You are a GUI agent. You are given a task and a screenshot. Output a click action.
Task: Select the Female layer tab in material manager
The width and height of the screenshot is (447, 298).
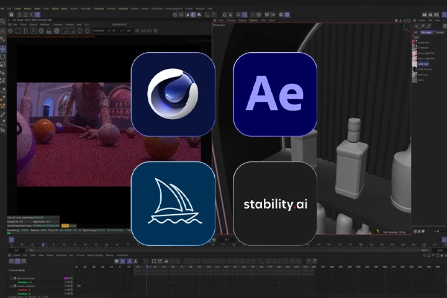point(440,32)
